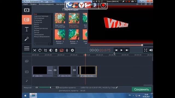Open Правка menu

33,4
